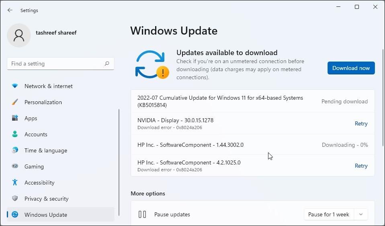The image size is (385, 226).
Task: Click HP Inc. SoftwareComponent 4.2.1025.0 text
Action: pyautogui.click(x=189, y=162)
